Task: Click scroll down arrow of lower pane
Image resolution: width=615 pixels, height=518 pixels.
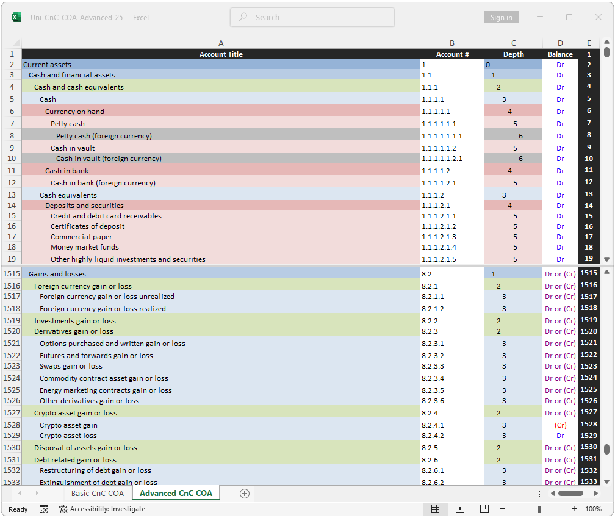Action: point(606,481)
